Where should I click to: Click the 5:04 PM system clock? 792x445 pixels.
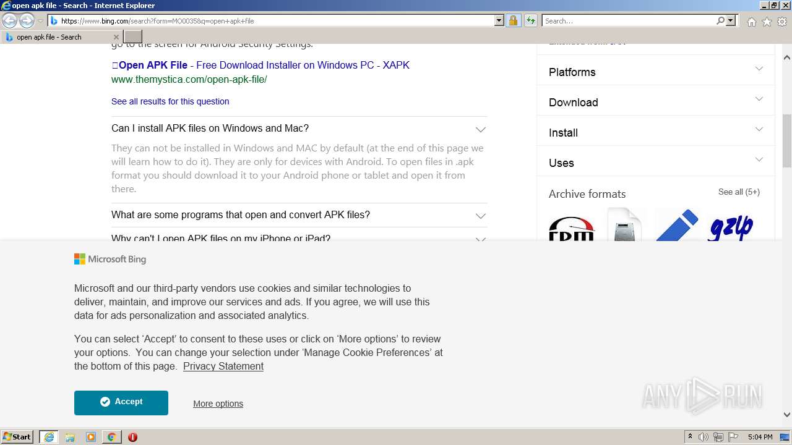pyautogui.click(x=760, y=437)
